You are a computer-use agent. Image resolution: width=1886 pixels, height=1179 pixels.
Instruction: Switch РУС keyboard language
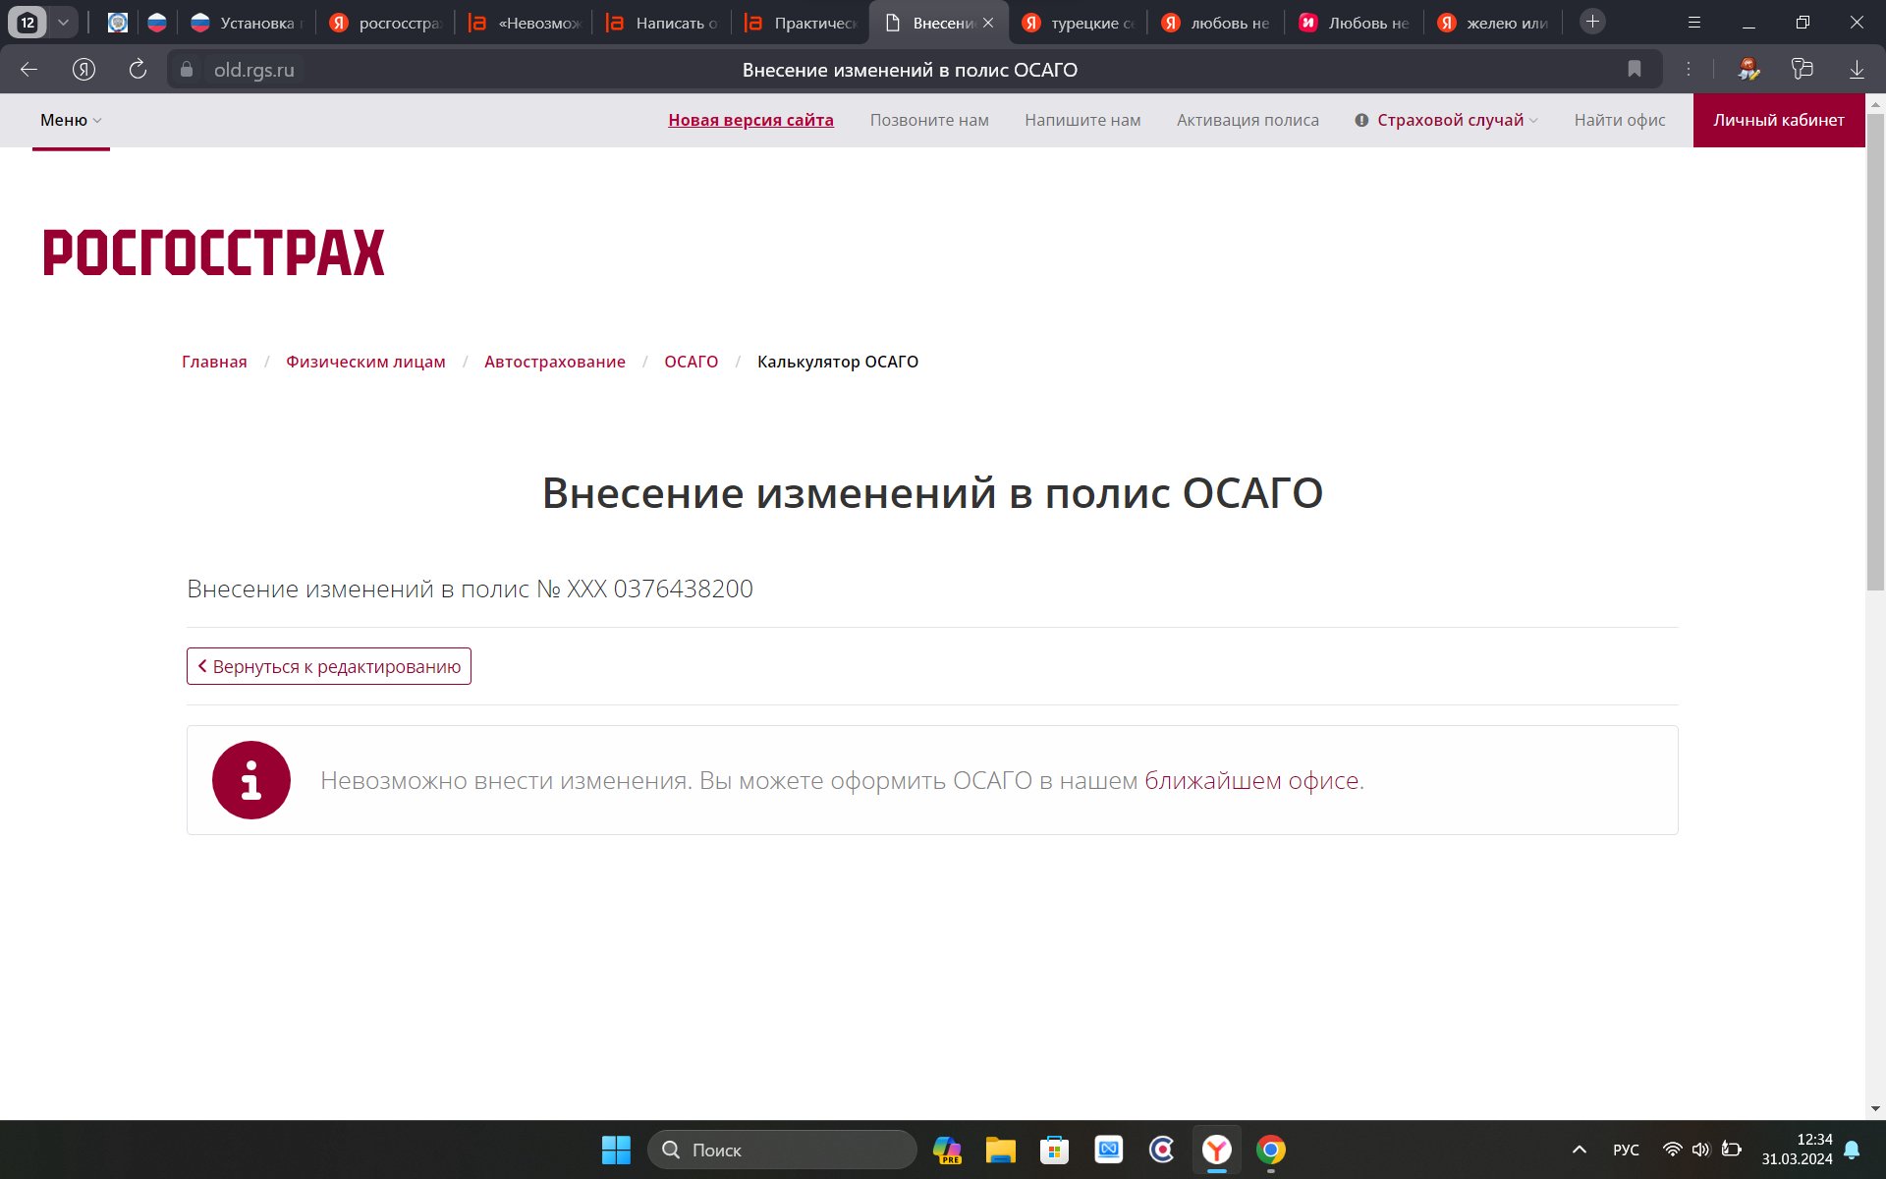click(x=1626, y=1150)
